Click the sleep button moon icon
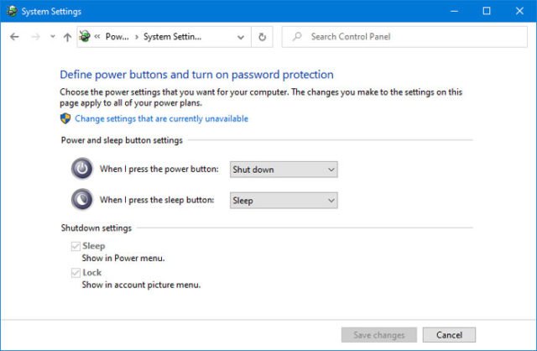The height and width of the screenshot is (351, 537). point(82,200)
